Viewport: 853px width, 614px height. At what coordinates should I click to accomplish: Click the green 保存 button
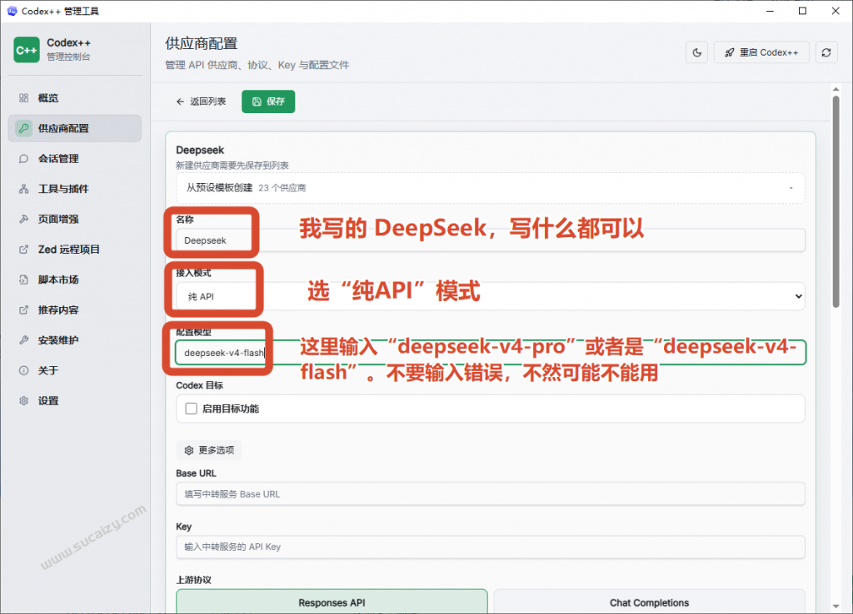coord(268,102)
